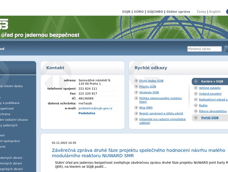Click arrow icon beside Etický kodex SÚJB
Image resolution: width=228 pixels, height=172 pixels.
(x=136, y=81)
